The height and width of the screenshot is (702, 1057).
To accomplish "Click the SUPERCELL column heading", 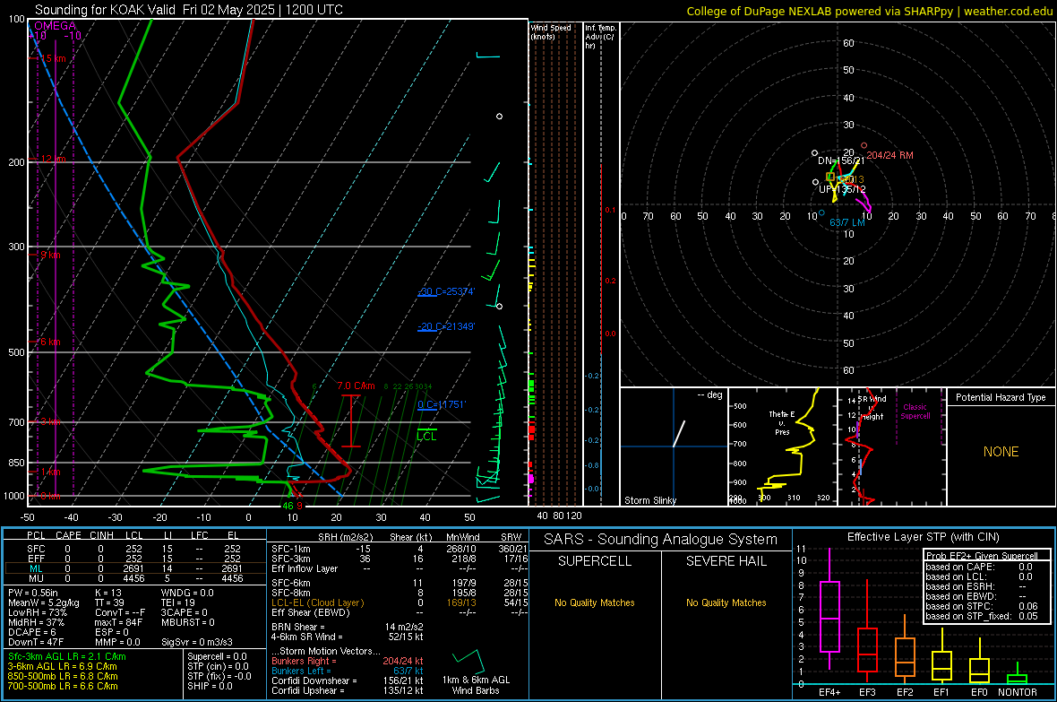I will 595,561.
